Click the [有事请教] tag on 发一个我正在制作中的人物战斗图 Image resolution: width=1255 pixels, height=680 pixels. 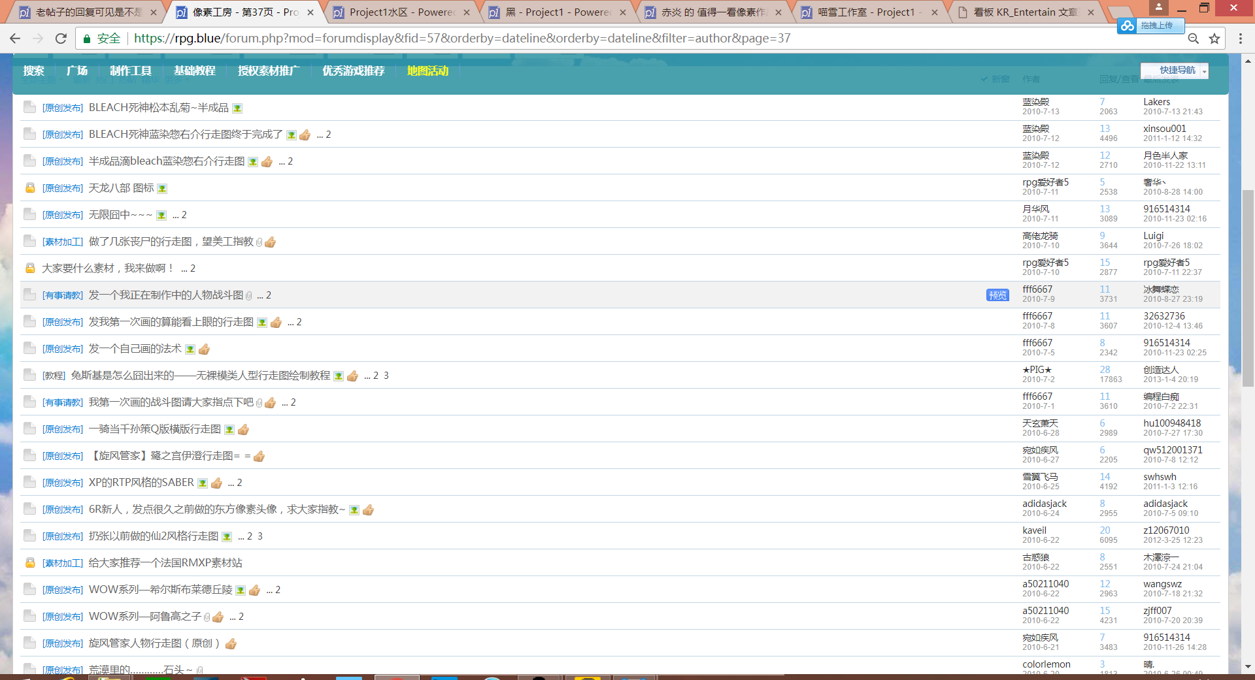(x=63, y=296)
